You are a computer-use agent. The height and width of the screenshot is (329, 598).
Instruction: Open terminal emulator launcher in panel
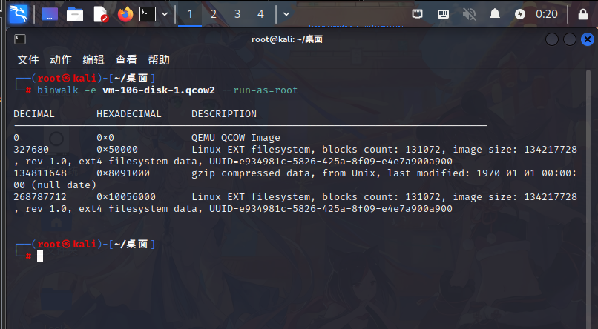(148, 14)
